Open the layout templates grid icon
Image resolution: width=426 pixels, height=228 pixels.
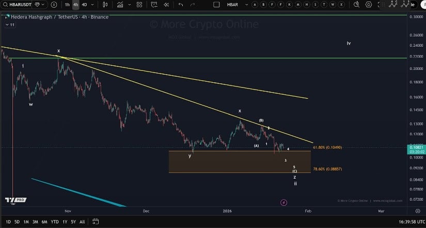click(139, 5)
